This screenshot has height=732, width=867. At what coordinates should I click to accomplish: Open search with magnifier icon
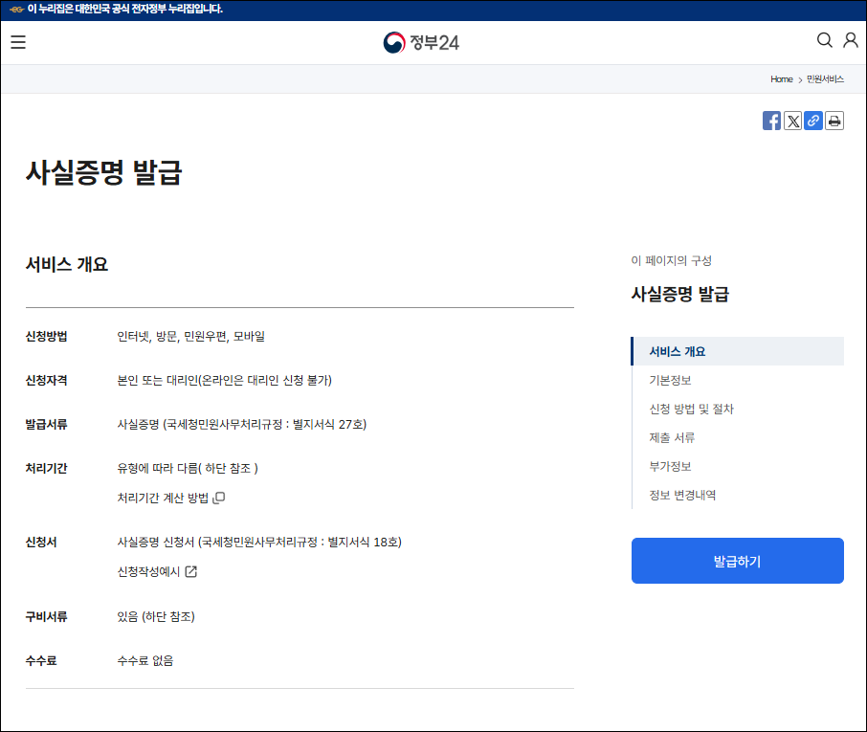pos(825,40)
